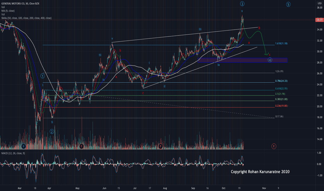Select the circled wave 4 label inside the blue box
This screenshot has width=324, height=191.
[270, 60]
